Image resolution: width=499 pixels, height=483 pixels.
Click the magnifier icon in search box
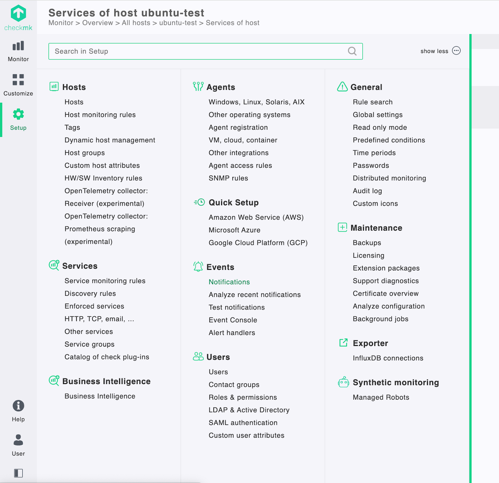(x=352, y=51)
